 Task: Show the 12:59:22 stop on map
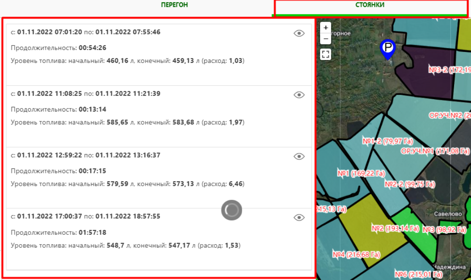[299, 156]
